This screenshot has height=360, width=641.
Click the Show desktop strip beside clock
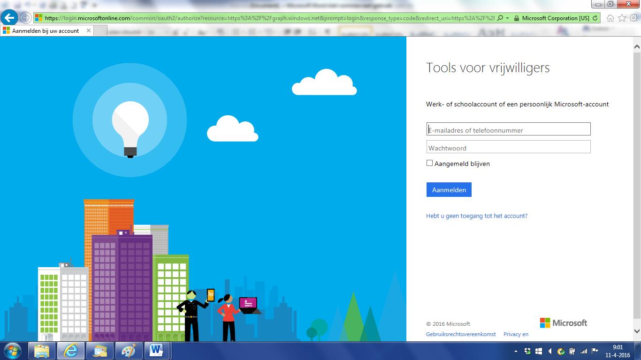click(x=638, y=351)
